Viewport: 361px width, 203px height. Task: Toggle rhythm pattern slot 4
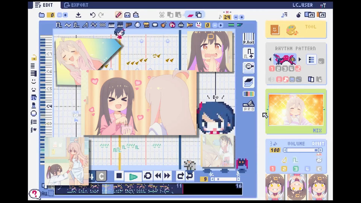[x=291, y=68]
